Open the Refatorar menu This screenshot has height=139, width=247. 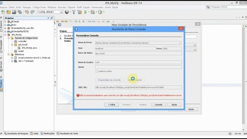(52, 7)
